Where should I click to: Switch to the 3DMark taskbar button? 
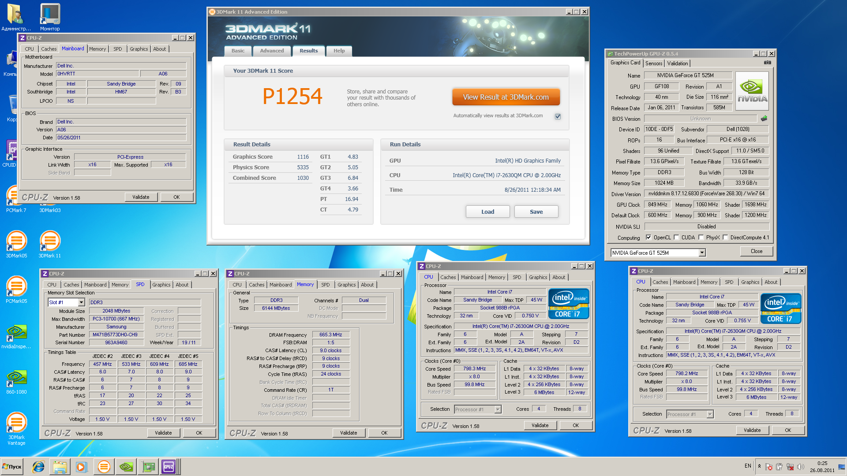tap(104, 467)
